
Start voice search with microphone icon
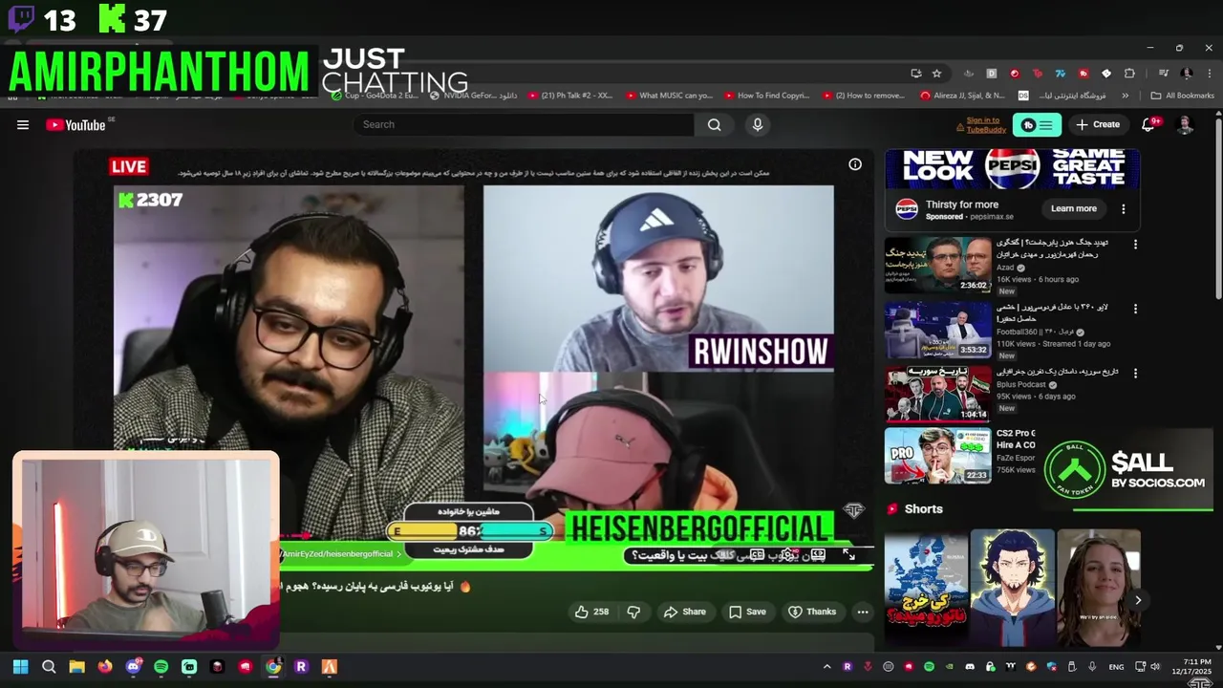[x=757, y=124]
